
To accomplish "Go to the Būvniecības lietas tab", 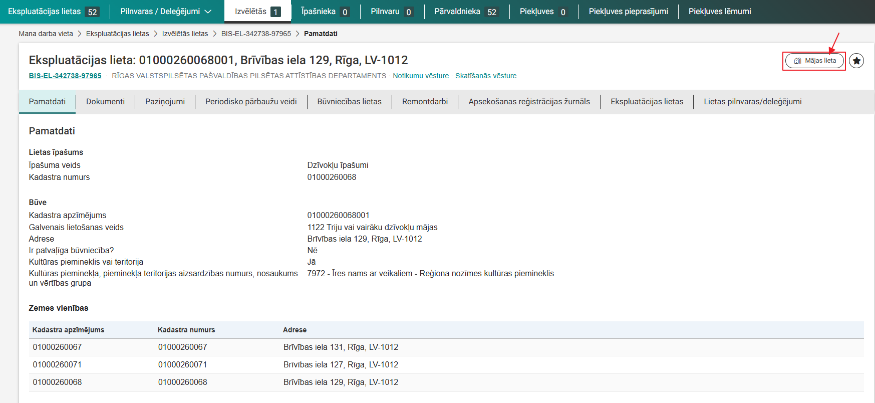I will pyautogui.click(x=349, y=102).
